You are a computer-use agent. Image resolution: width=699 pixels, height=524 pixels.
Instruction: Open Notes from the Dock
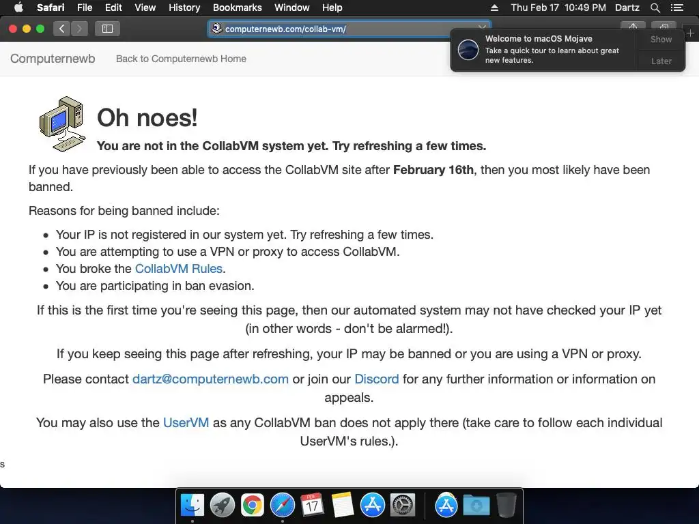343,506
